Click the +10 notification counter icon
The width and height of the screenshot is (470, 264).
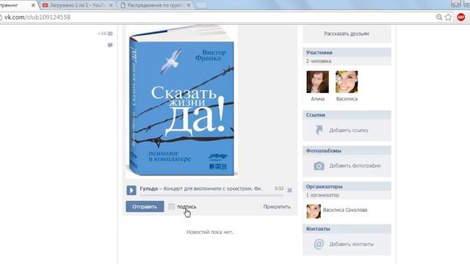tap(105, 34)
